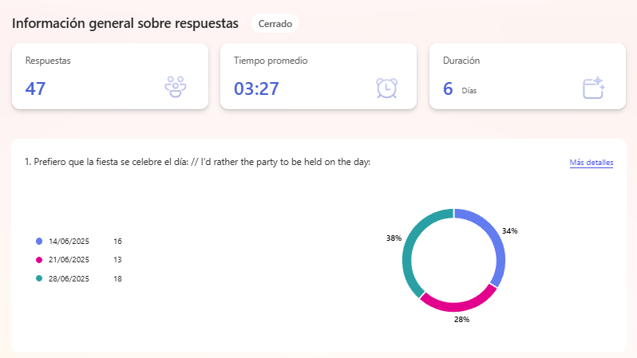Select the Respuestas summary card
Viewport: 637px width, 358px height.
(110, 77)
